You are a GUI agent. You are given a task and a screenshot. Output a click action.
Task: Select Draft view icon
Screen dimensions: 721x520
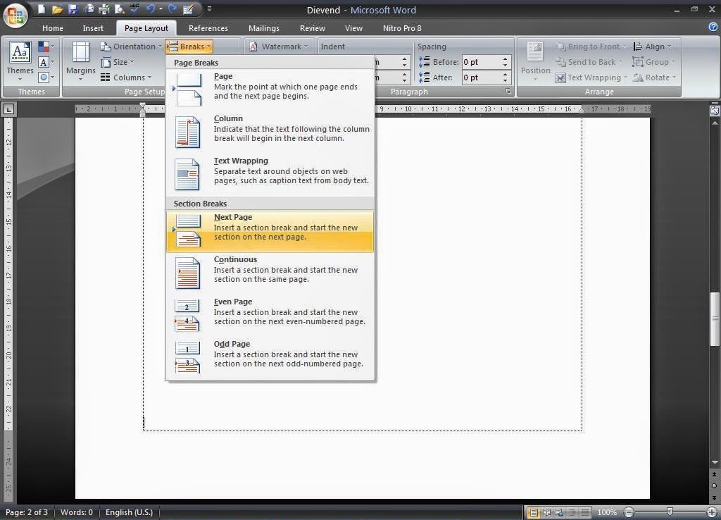584,512
